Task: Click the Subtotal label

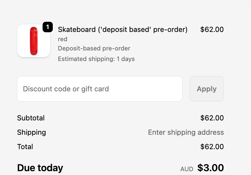Action: point(31,118)
